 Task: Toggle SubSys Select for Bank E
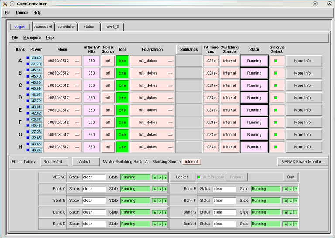click(x=276, y=110)
